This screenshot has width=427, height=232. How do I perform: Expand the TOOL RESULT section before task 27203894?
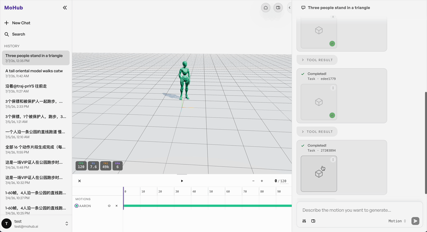[317, 132]
